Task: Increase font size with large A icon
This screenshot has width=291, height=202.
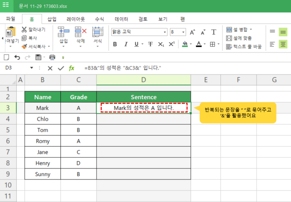Action: 192,32
